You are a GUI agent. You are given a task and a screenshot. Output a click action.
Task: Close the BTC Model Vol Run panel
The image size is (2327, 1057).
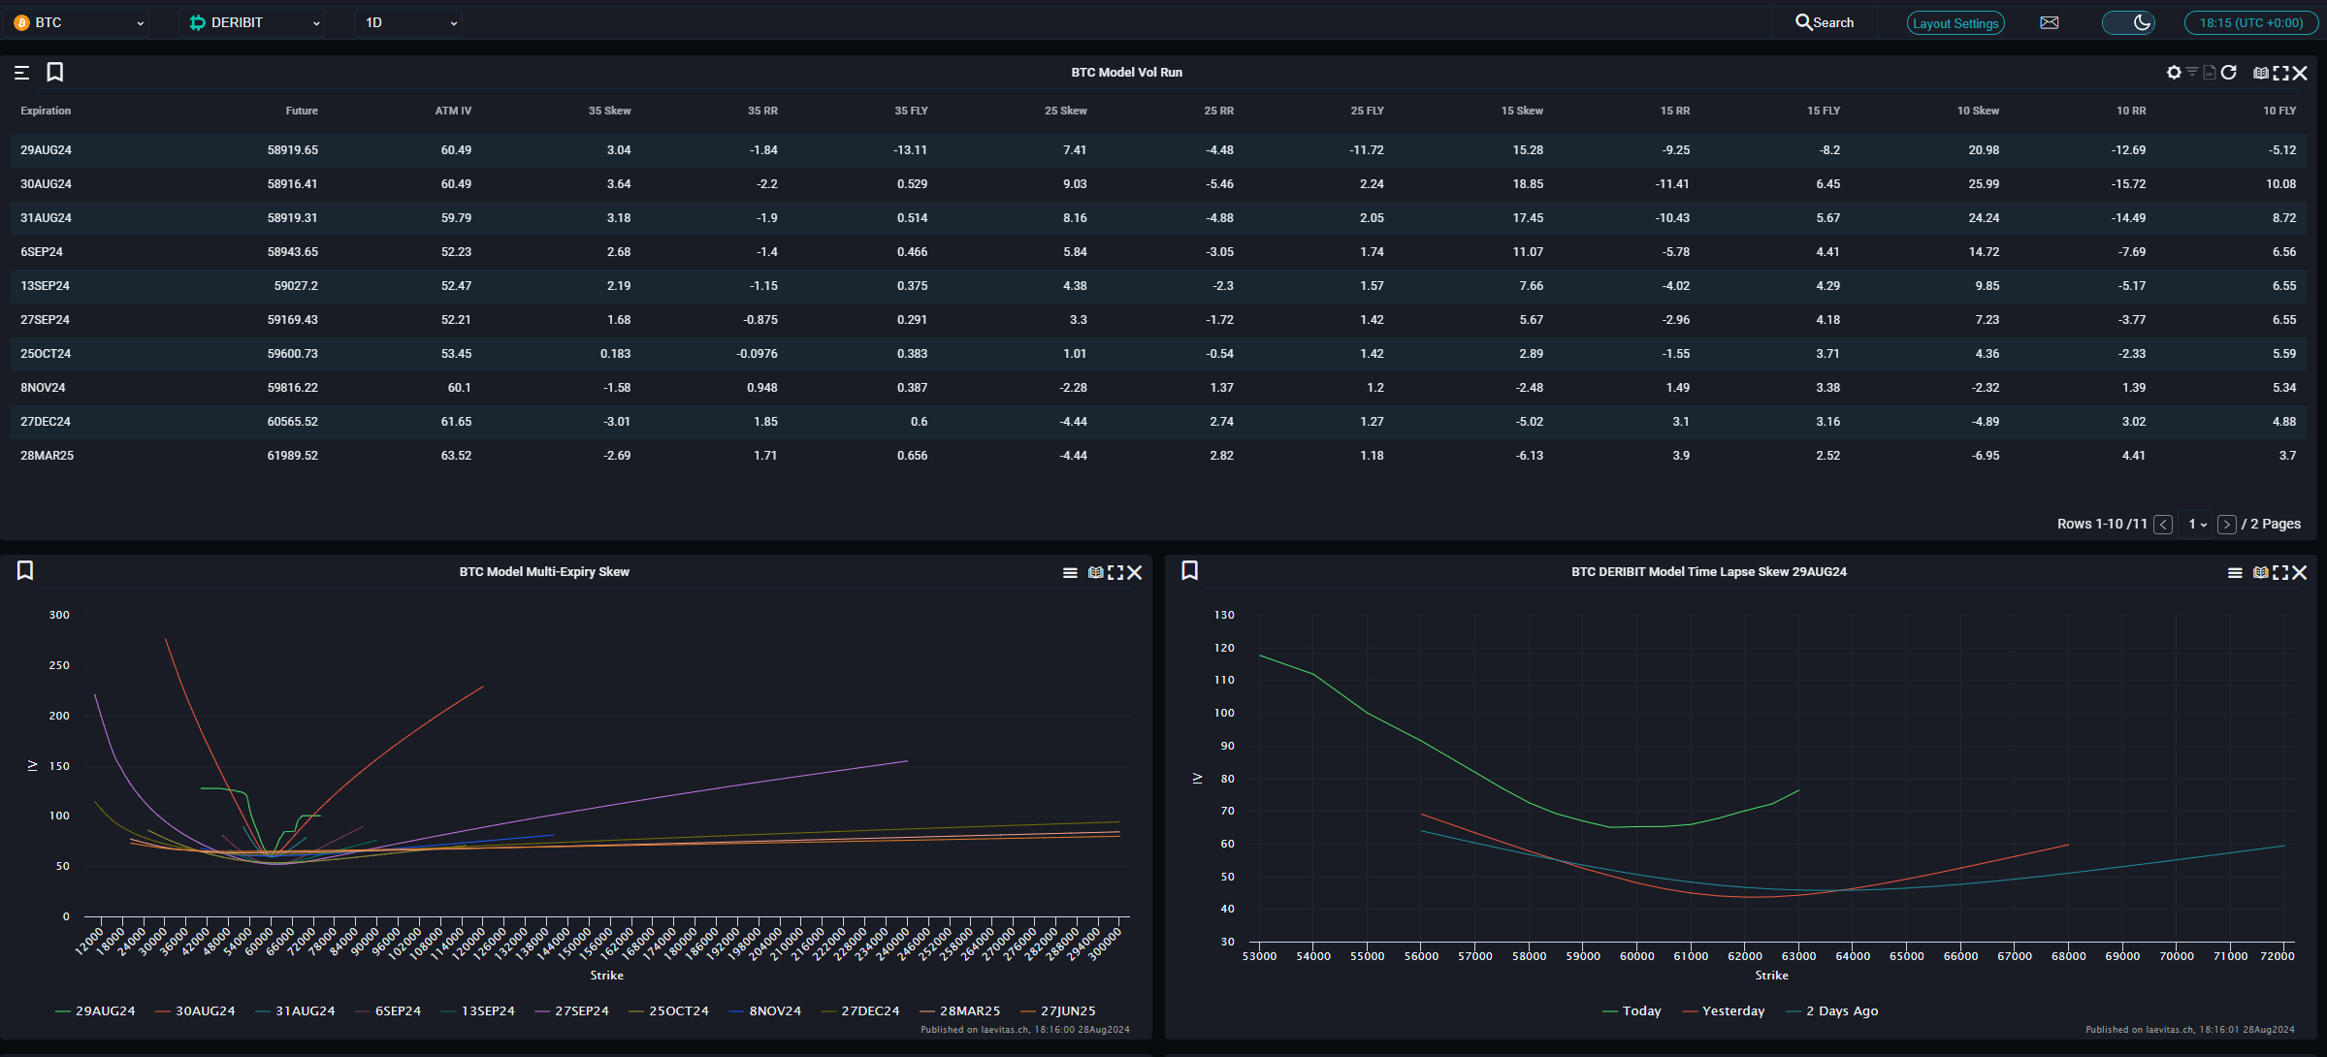click(x=2300, y=73)
